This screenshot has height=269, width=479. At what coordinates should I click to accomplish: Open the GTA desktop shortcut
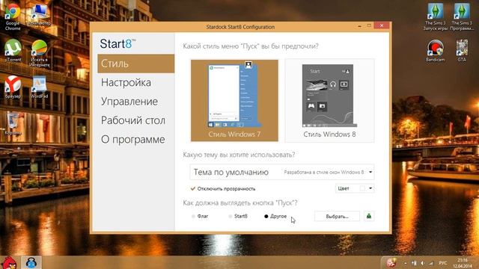pos(462,51)
